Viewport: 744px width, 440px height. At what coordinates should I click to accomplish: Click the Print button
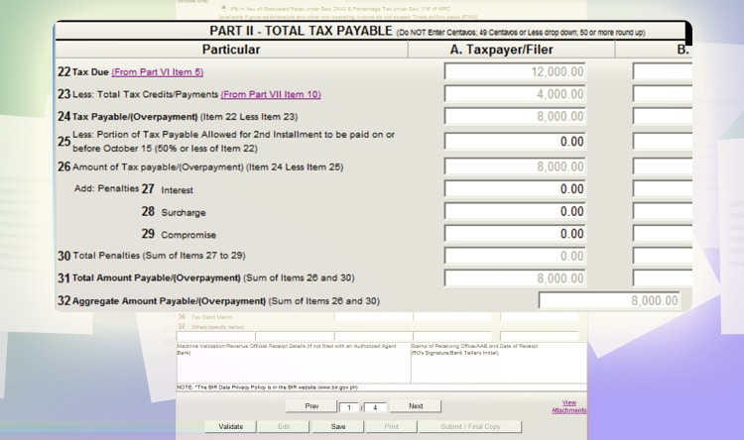[x=391, y=427]
